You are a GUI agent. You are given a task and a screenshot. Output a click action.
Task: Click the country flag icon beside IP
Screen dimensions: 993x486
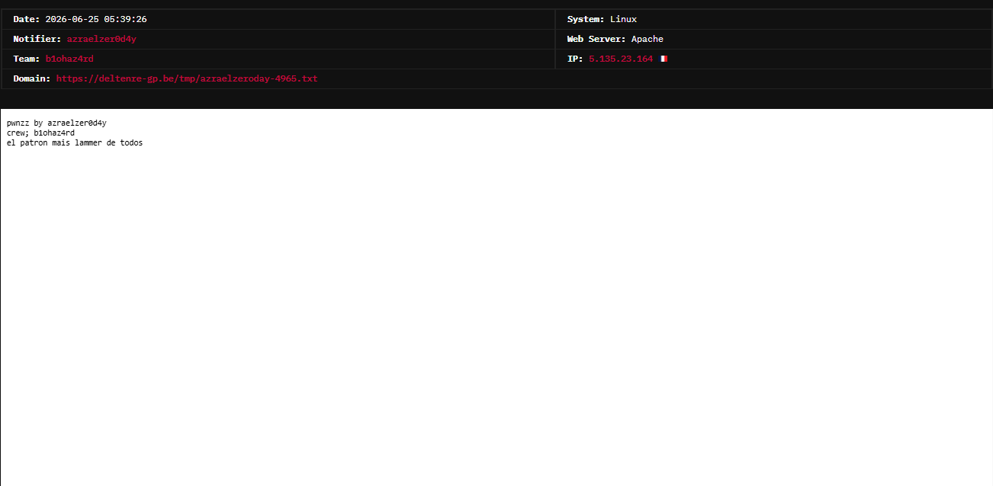[x=664, y=59]
